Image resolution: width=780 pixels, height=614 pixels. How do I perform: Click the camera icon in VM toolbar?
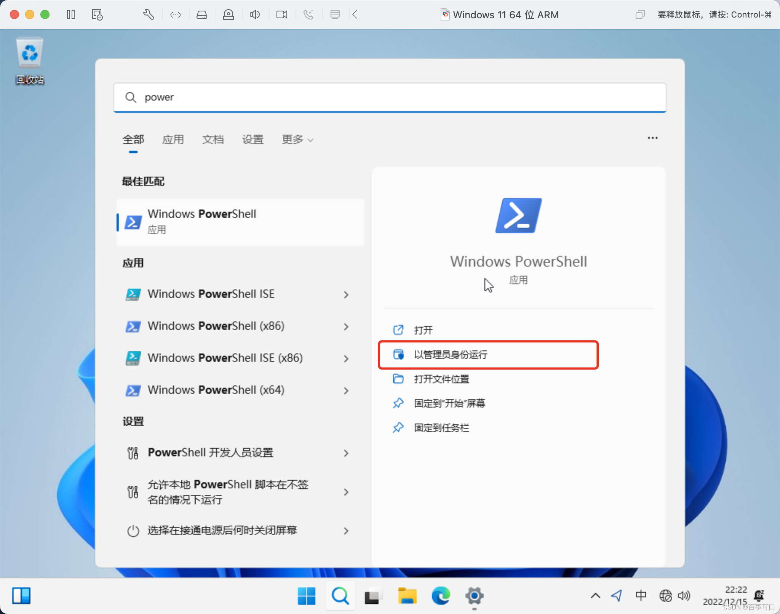tap(282, 15)
